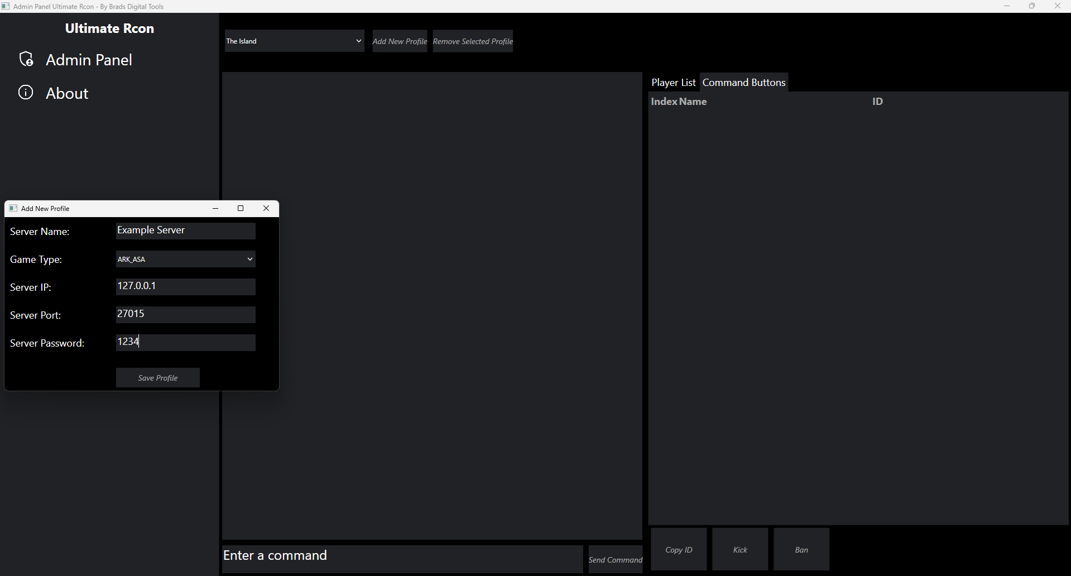Click the Send Command button

coord(615,559)
